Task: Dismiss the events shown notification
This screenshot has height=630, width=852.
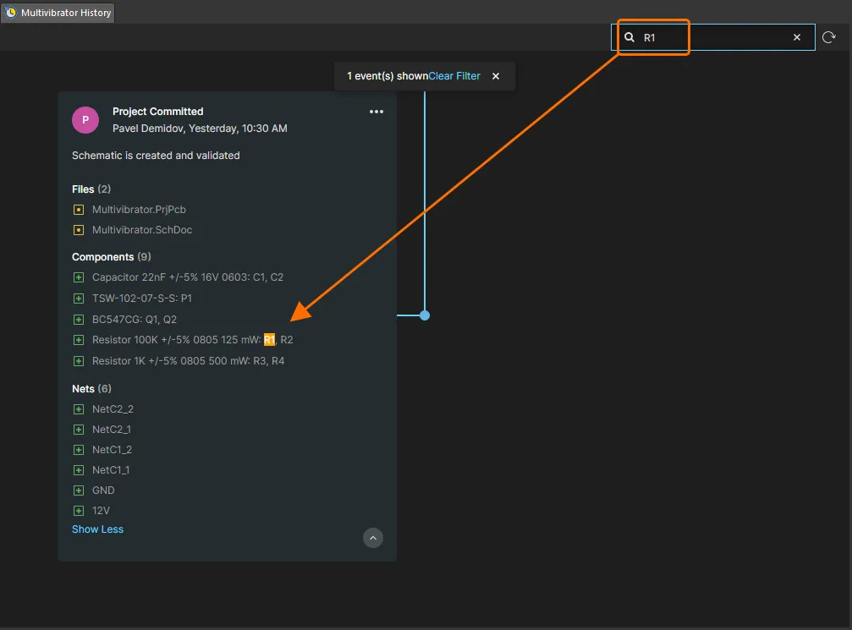Action: pos(496,76)
